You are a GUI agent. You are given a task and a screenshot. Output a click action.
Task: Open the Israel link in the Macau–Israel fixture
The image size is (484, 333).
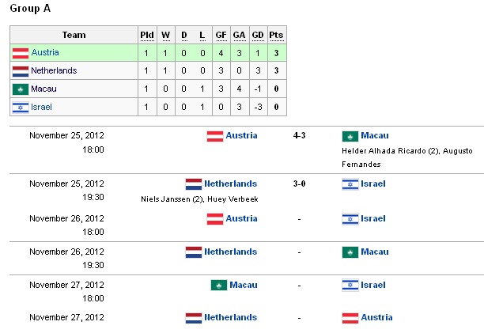373,286
